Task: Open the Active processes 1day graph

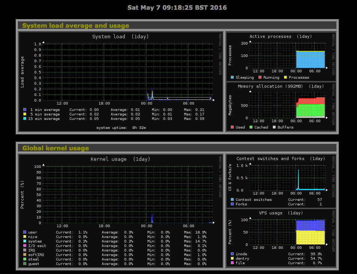Action: [x=281, y=57]
